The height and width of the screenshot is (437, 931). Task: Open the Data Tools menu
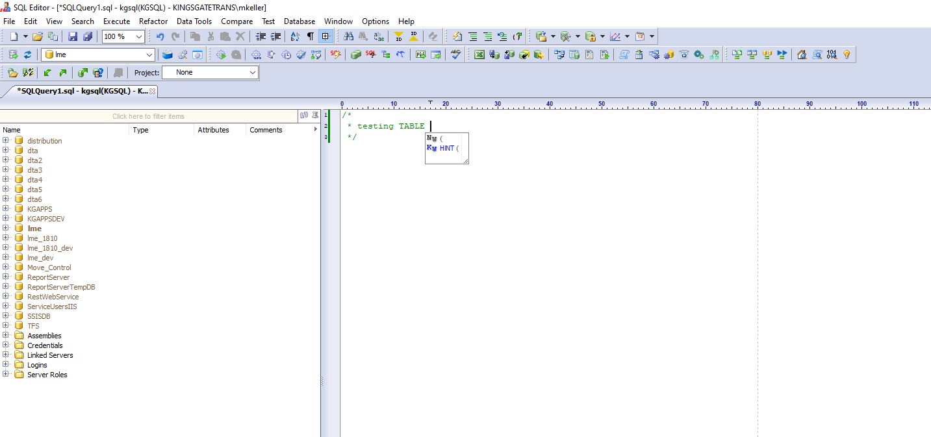coord(194,21)
